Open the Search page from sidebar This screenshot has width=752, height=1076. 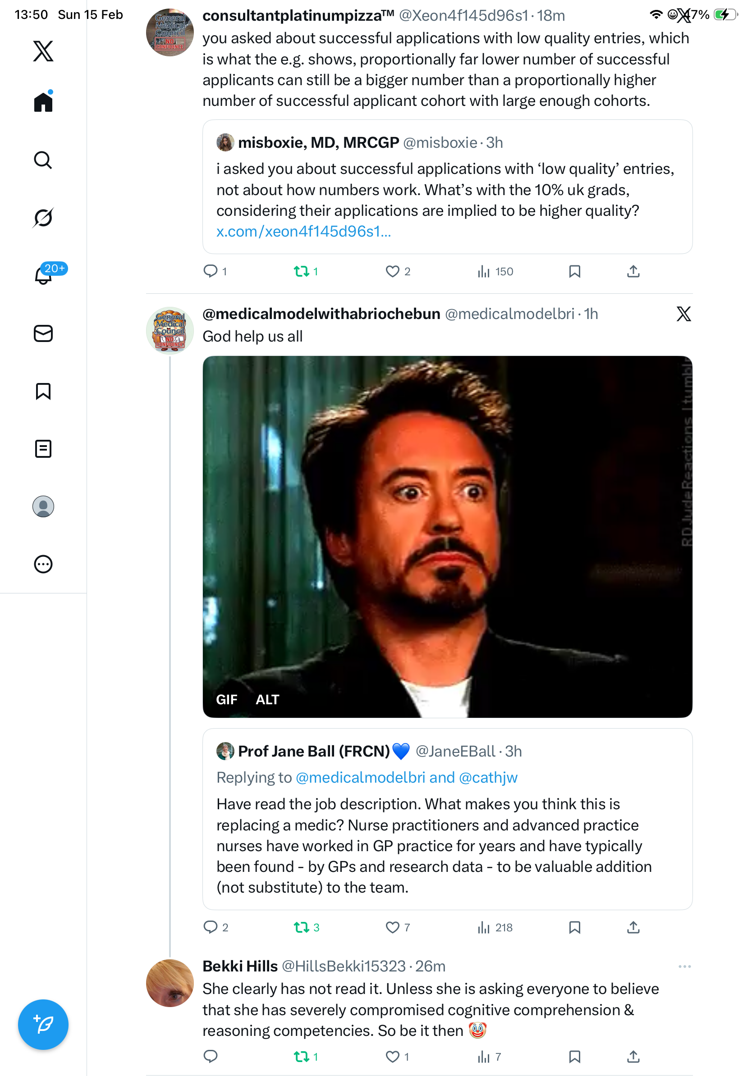[43, 160]
